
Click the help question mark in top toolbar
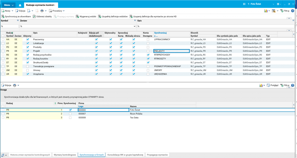tap(292, 11)
